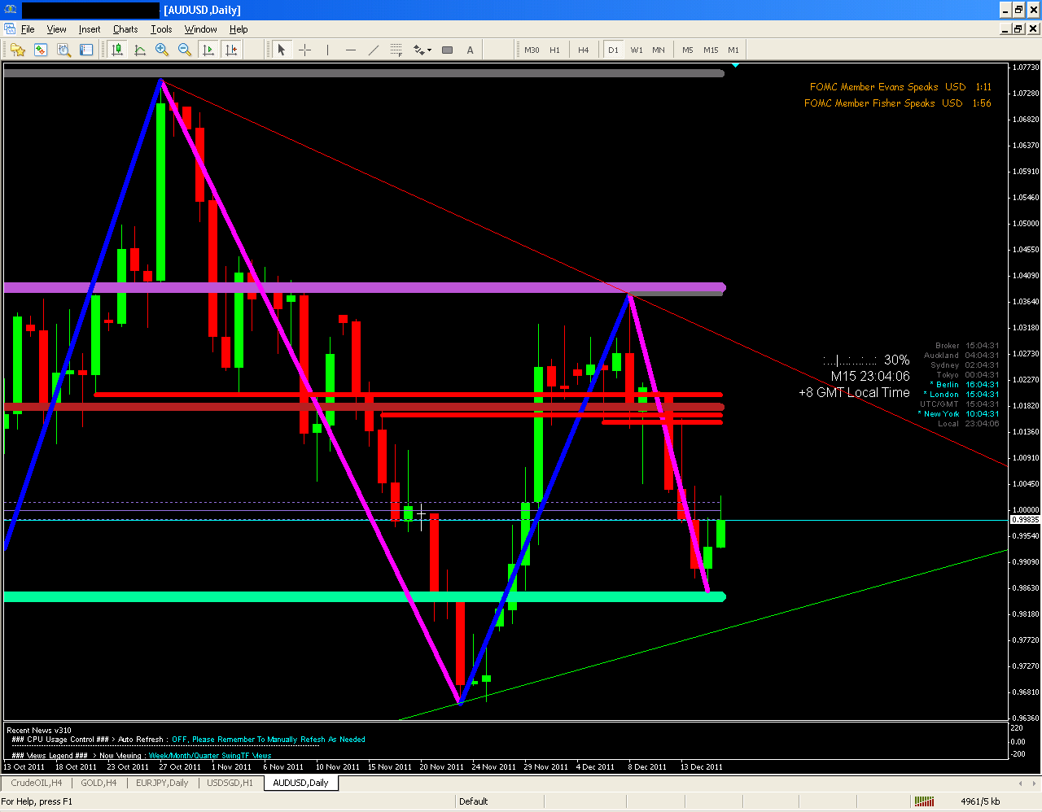
Task: Open the Fibonacci Retracement tool
Action: point(396,50)
